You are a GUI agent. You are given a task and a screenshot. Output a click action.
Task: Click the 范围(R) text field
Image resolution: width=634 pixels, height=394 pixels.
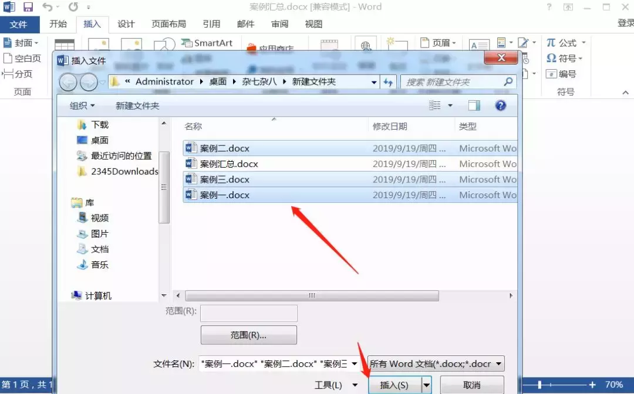coord(249,313)
